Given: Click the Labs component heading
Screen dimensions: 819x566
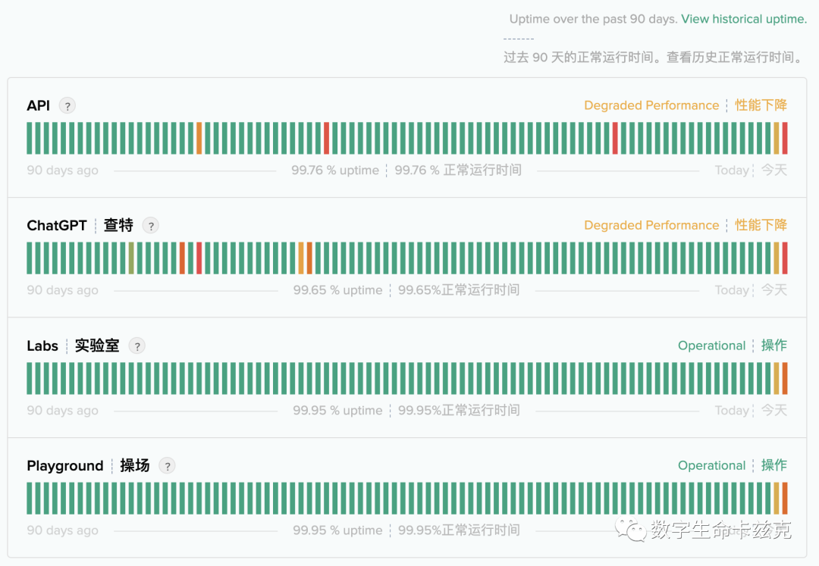Looking at the screenshot, I should 42,346.
